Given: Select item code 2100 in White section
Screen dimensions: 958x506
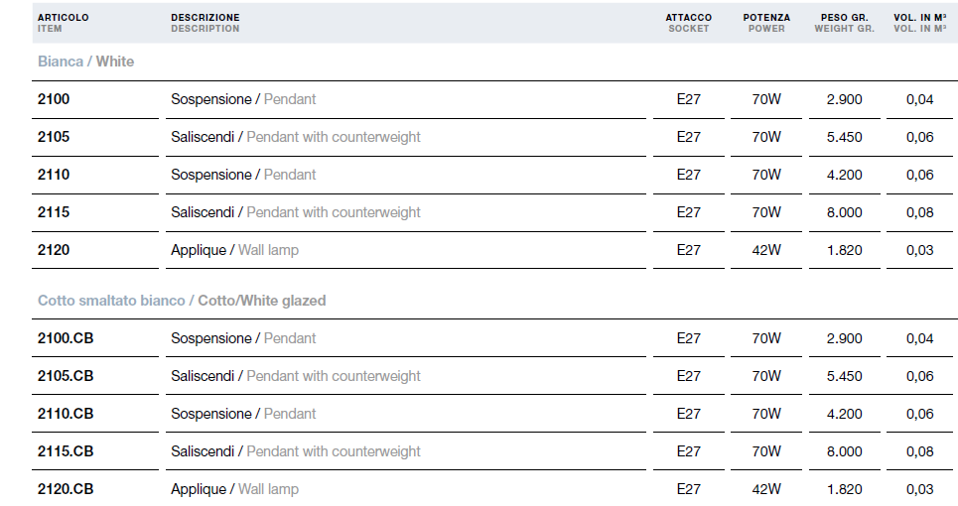Looking at the screenshot, I should pyautogui.click(x=54, y=99).
